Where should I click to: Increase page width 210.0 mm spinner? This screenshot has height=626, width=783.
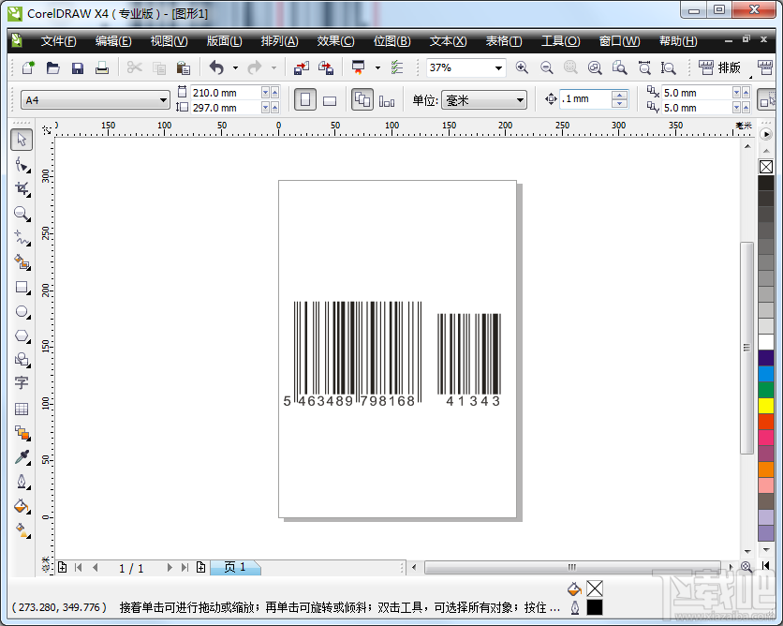(274, 93)
